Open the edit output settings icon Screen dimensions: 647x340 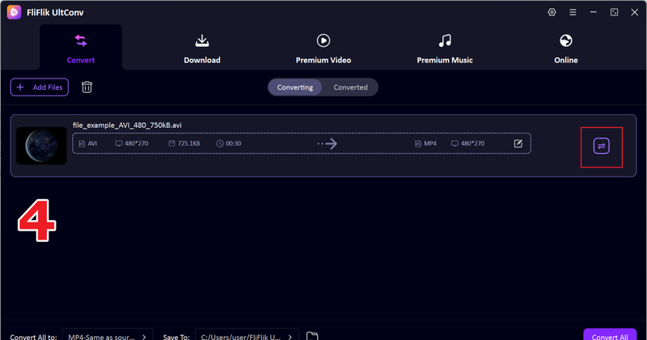pos(518,144)
